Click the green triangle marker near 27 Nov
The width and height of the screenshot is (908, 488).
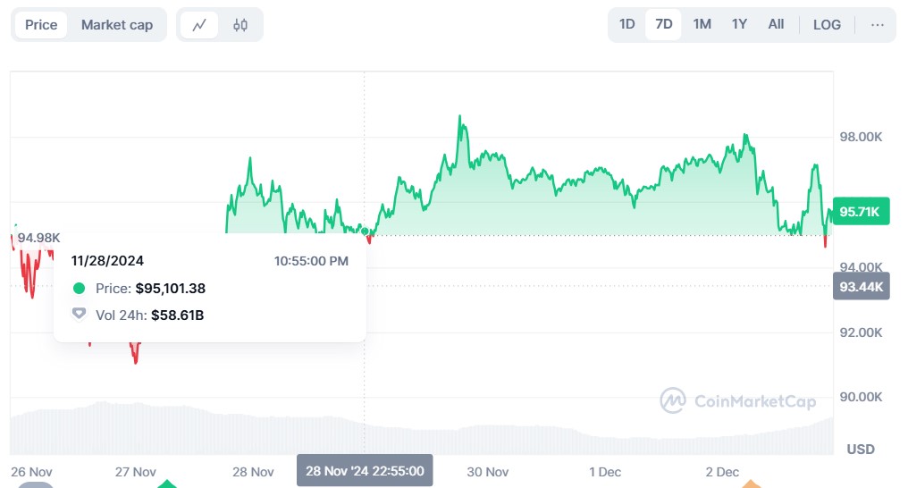[x=167, y=484]
